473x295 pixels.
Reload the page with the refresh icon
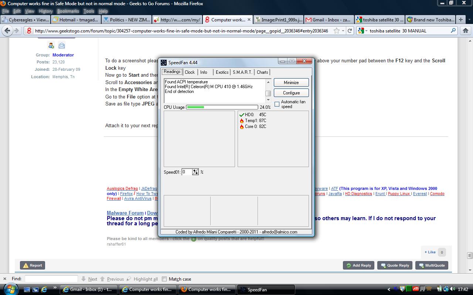pyautogui.click(x=350, y=31)
